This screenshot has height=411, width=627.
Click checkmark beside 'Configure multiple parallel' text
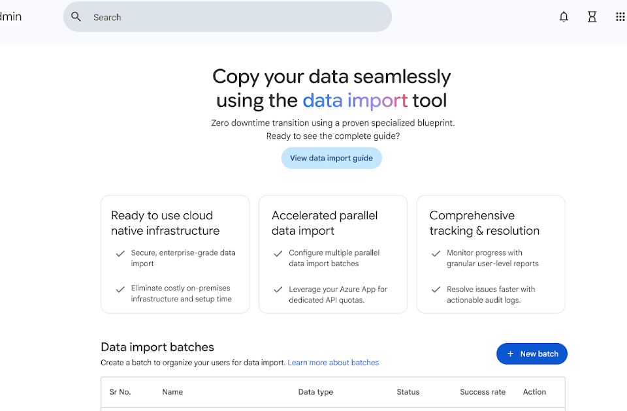(x=278, y=254)
